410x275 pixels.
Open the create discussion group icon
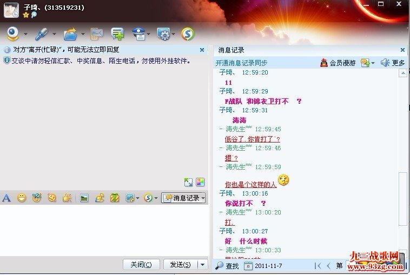(117, 34)
